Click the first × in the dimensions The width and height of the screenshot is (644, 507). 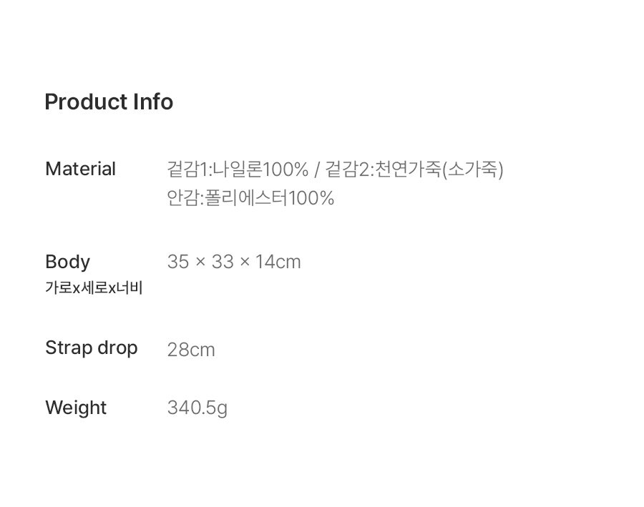(200, 262)
